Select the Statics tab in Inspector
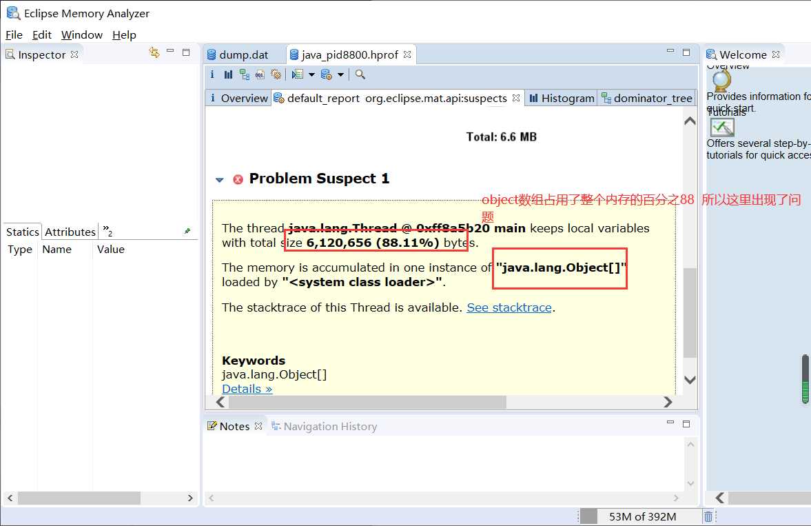Screen dimensions: 811x526 pyautogui.click(x=22, y=232)
